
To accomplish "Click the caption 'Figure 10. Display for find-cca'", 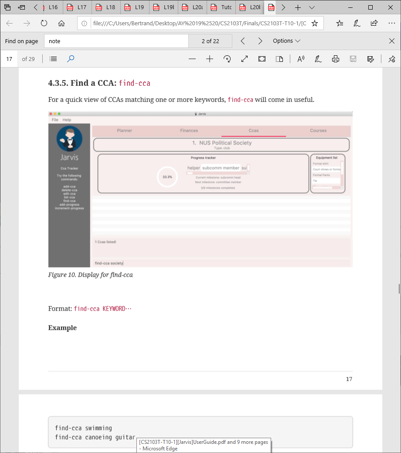I will point(91,275).
